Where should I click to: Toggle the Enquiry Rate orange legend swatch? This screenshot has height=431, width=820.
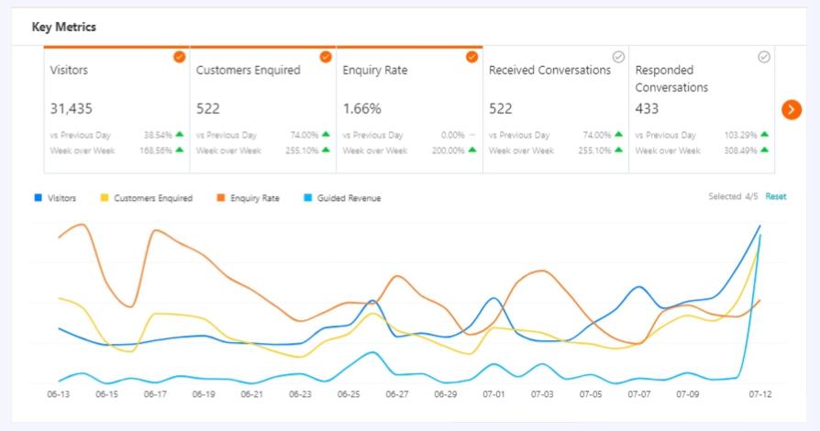[x=220, y=198]
